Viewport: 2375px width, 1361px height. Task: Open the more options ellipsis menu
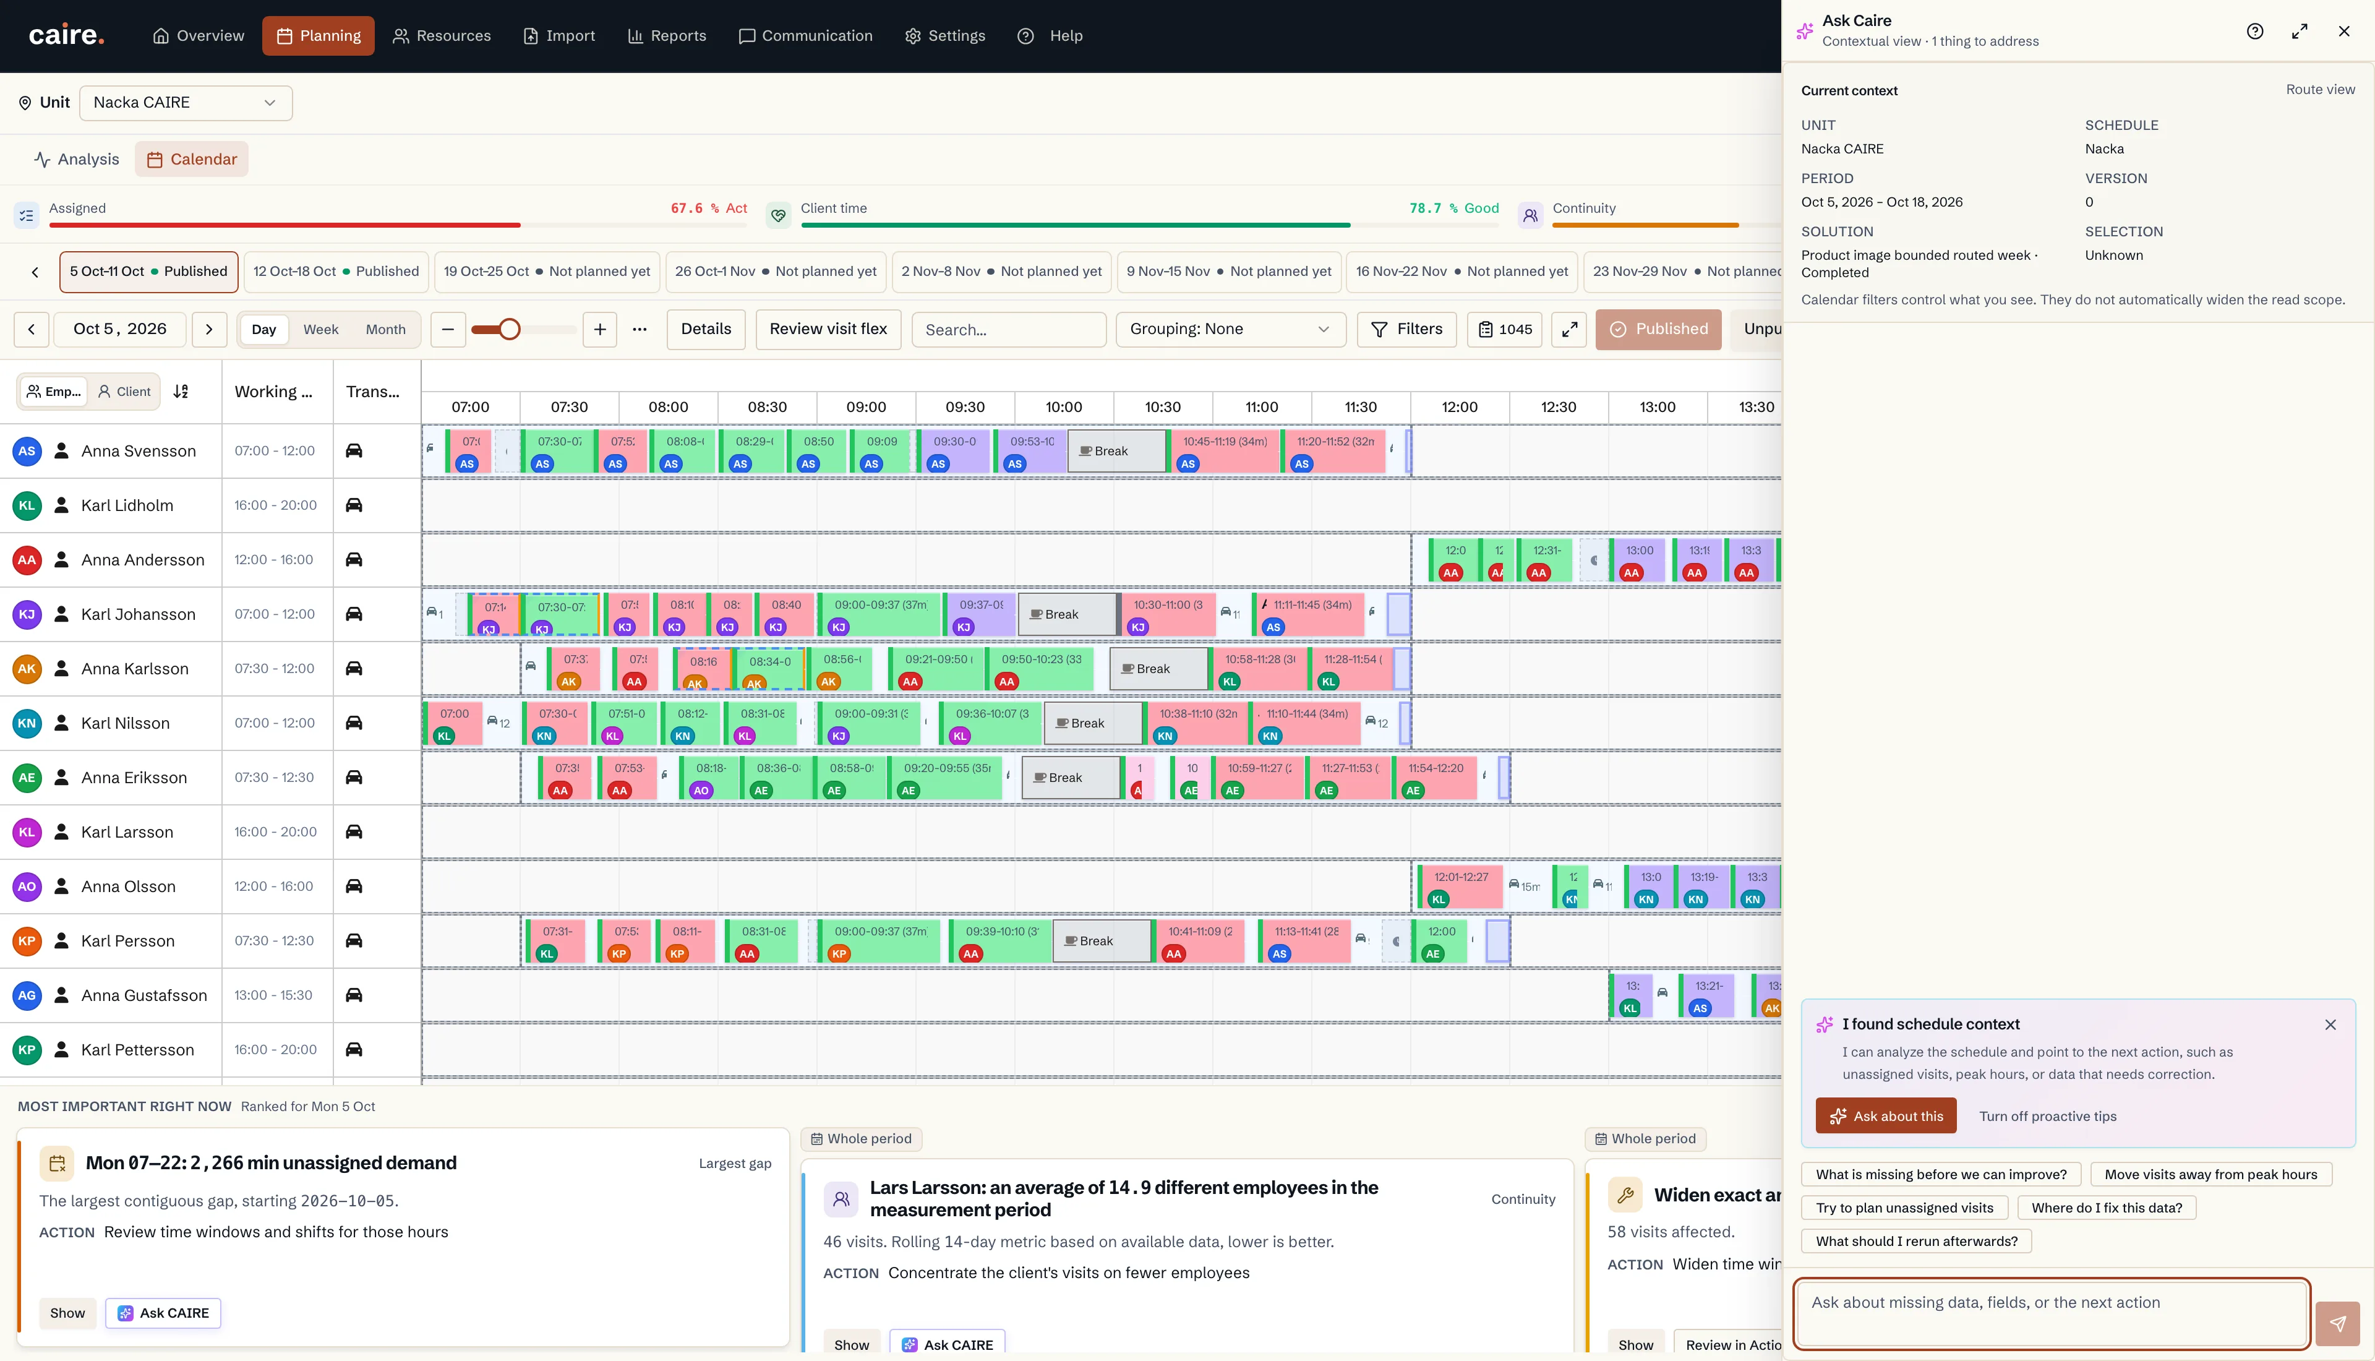coord(639,329)
